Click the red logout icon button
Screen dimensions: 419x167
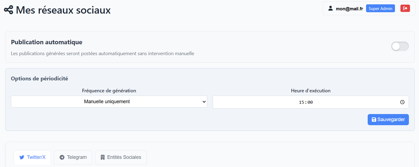pyautogui.click(x=405, y=8)
